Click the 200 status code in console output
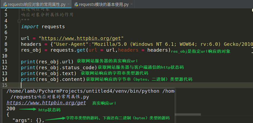253x123 pixels. coord(11,109)
